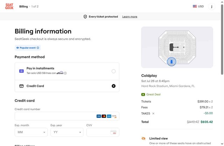Click the Limited view eye icon
Image resolution: width=224 pixels, height=146 pixels.
tap(143, 138)
